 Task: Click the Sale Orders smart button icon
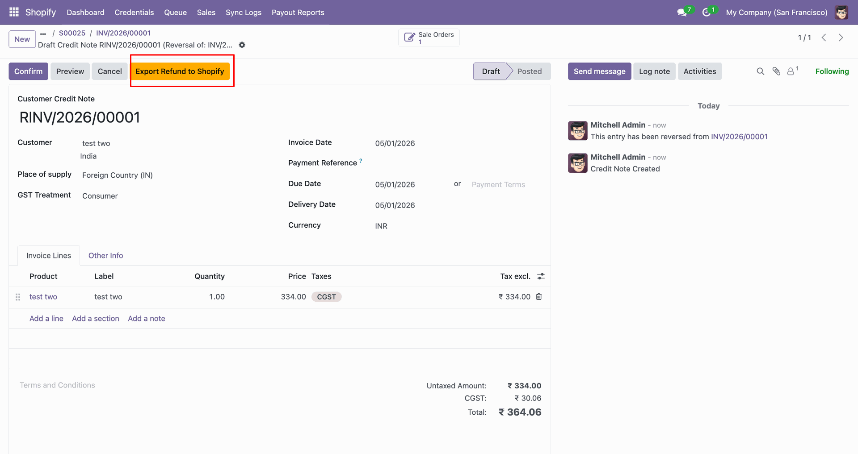click(409, 37)
